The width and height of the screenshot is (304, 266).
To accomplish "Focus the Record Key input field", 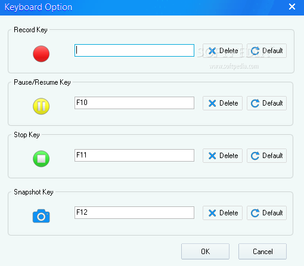I will [x=134, y=51].
